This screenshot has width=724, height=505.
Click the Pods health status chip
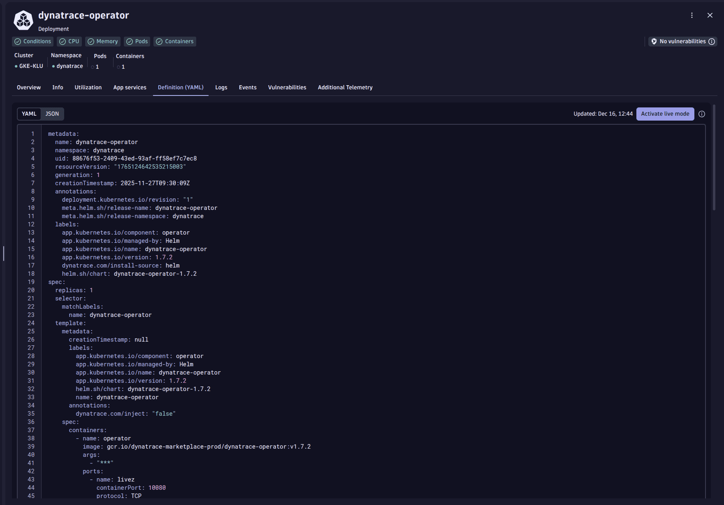[x=137, y=42]
